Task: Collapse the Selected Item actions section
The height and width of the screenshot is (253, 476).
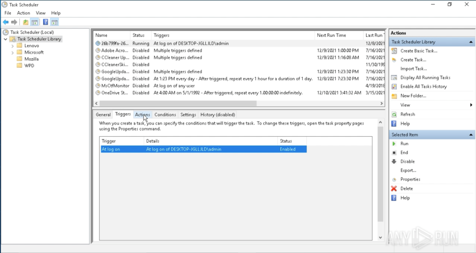Action: click(471, 135)
